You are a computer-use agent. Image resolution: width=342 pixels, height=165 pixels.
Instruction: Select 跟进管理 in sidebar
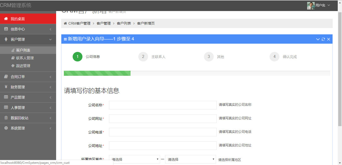[x=28, y=66]
